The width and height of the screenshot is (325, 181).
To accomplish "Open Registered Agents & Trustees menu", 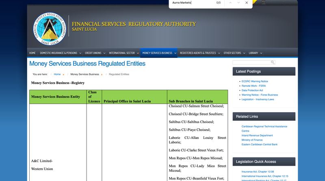I will point(198,53).
